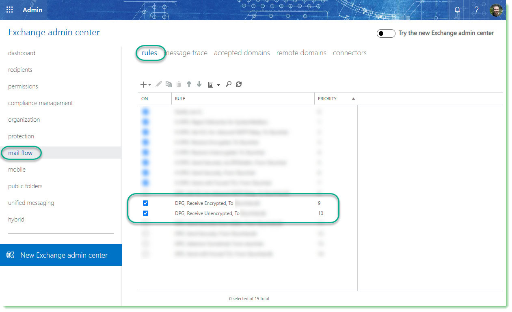Screen dimensions: 512x312
Task: Click the plus icon to add rule
Action: coord(143,84)
